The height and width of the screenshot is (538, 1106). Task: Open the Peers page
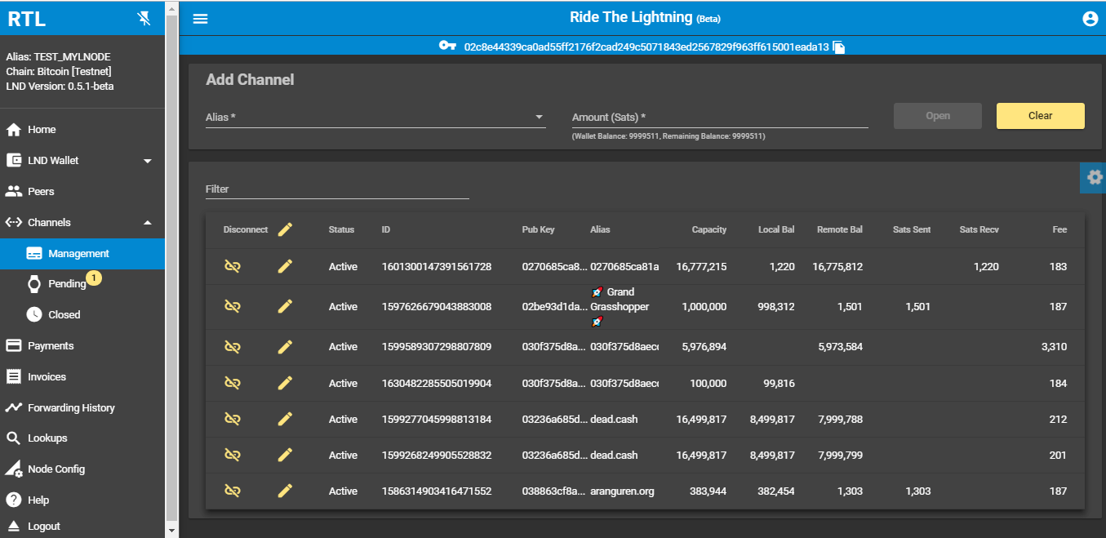82,191
